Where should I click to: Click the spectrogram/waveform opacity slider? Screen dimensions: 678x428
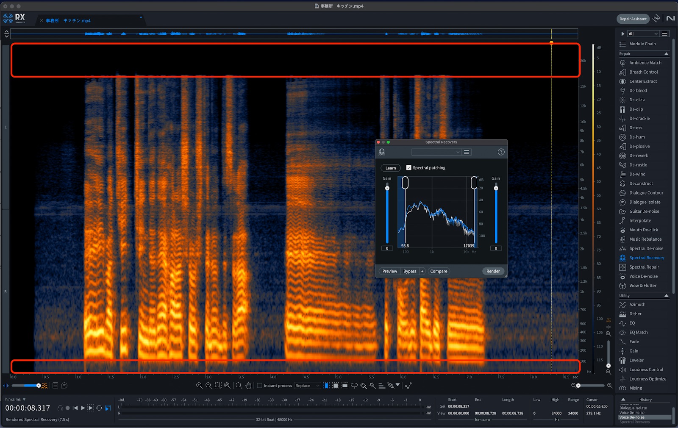[x=26, y=386]
